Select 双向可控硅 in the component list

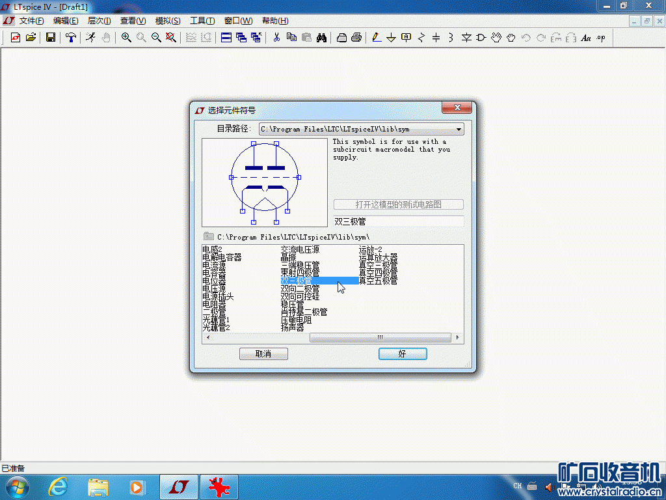pos(300,296)
